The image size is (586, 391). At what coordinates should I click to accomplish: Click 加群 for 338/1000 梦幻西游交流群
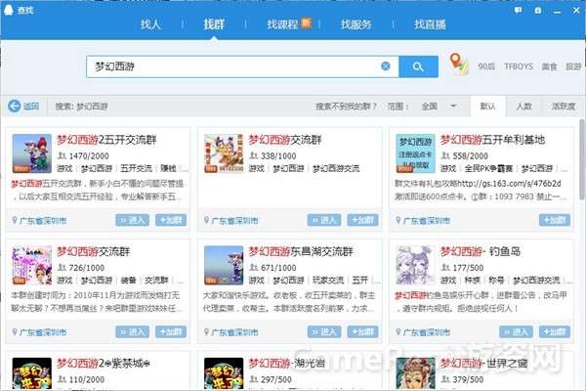pos(362,220)
